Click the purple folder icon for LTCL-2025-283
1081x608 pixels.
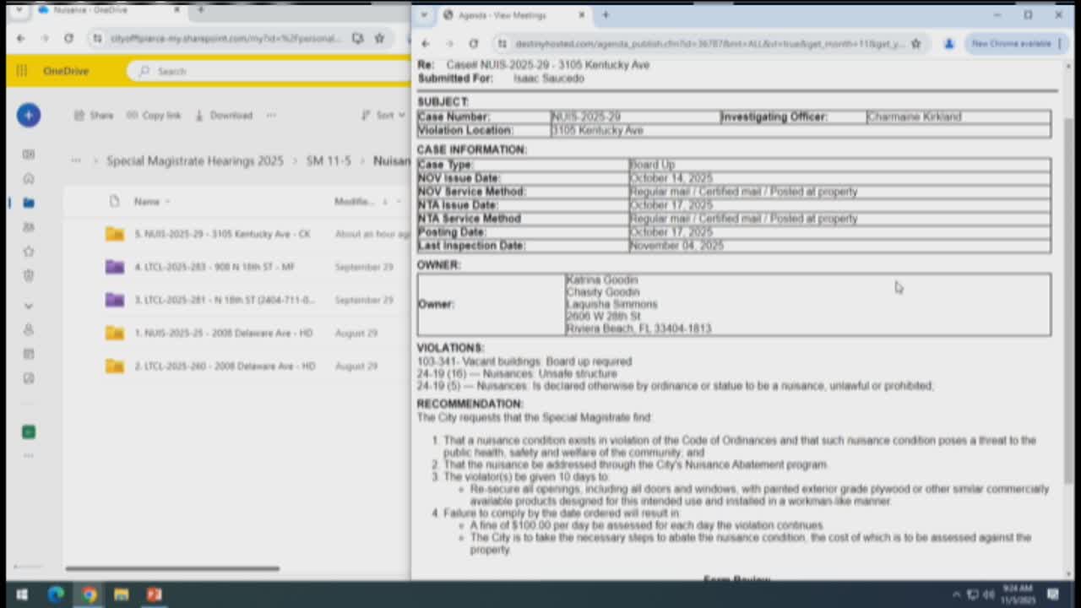(x=115, y=267)
